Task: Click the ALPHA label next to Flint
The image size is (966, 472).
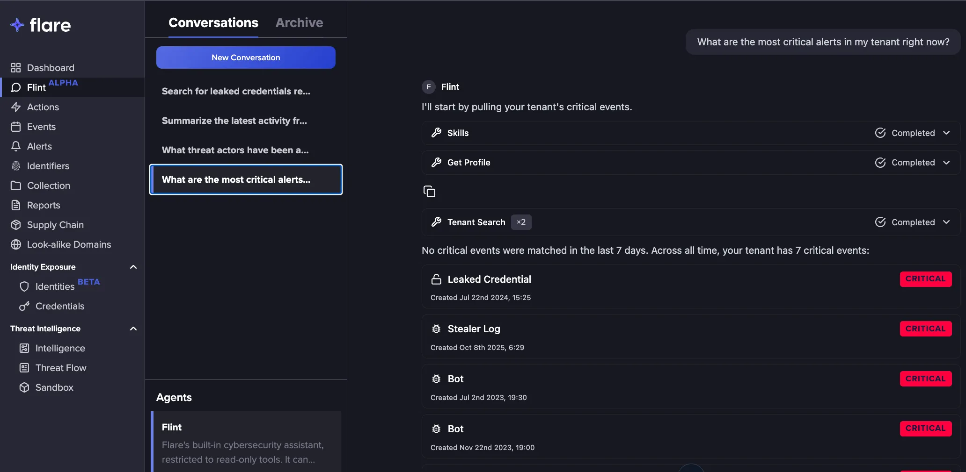Action: point(63,83)
